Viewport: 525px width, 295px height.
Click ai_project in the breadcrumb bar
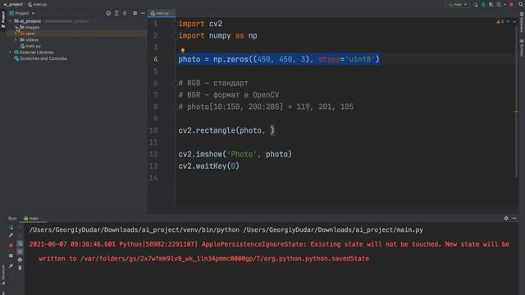pyautogui.click(x=13, y=4)
